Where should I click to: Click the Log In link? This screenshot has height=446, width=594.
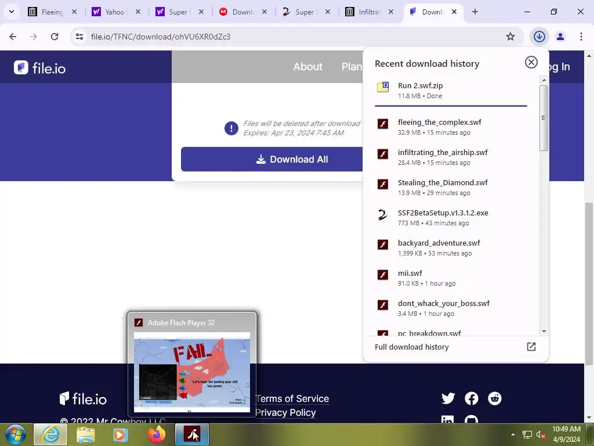click(559, 67)
